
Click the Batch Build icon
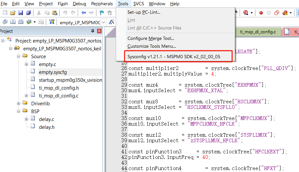point(29,22)
